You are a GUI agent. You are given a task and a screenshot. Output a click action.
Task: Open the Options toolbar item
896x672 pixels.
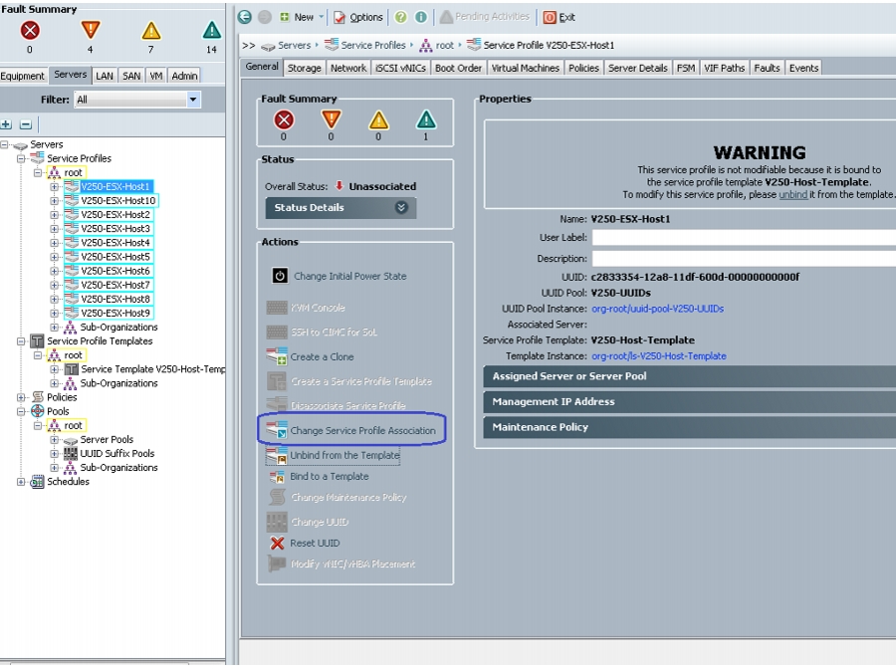[x=358, y=17]
